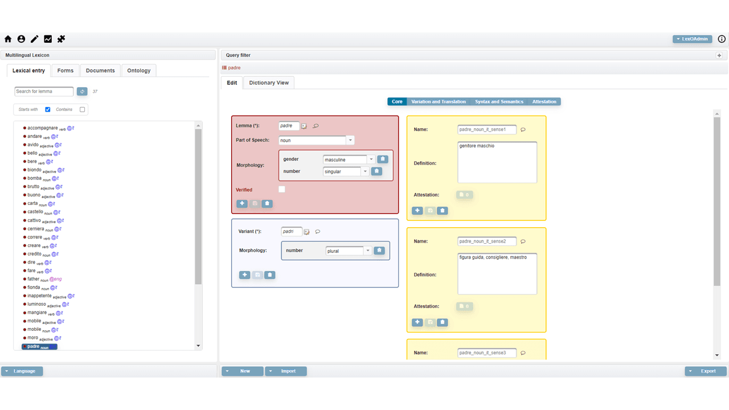Click the home icon in top toolbar
The image size is (729, 410).
[8, 39]
